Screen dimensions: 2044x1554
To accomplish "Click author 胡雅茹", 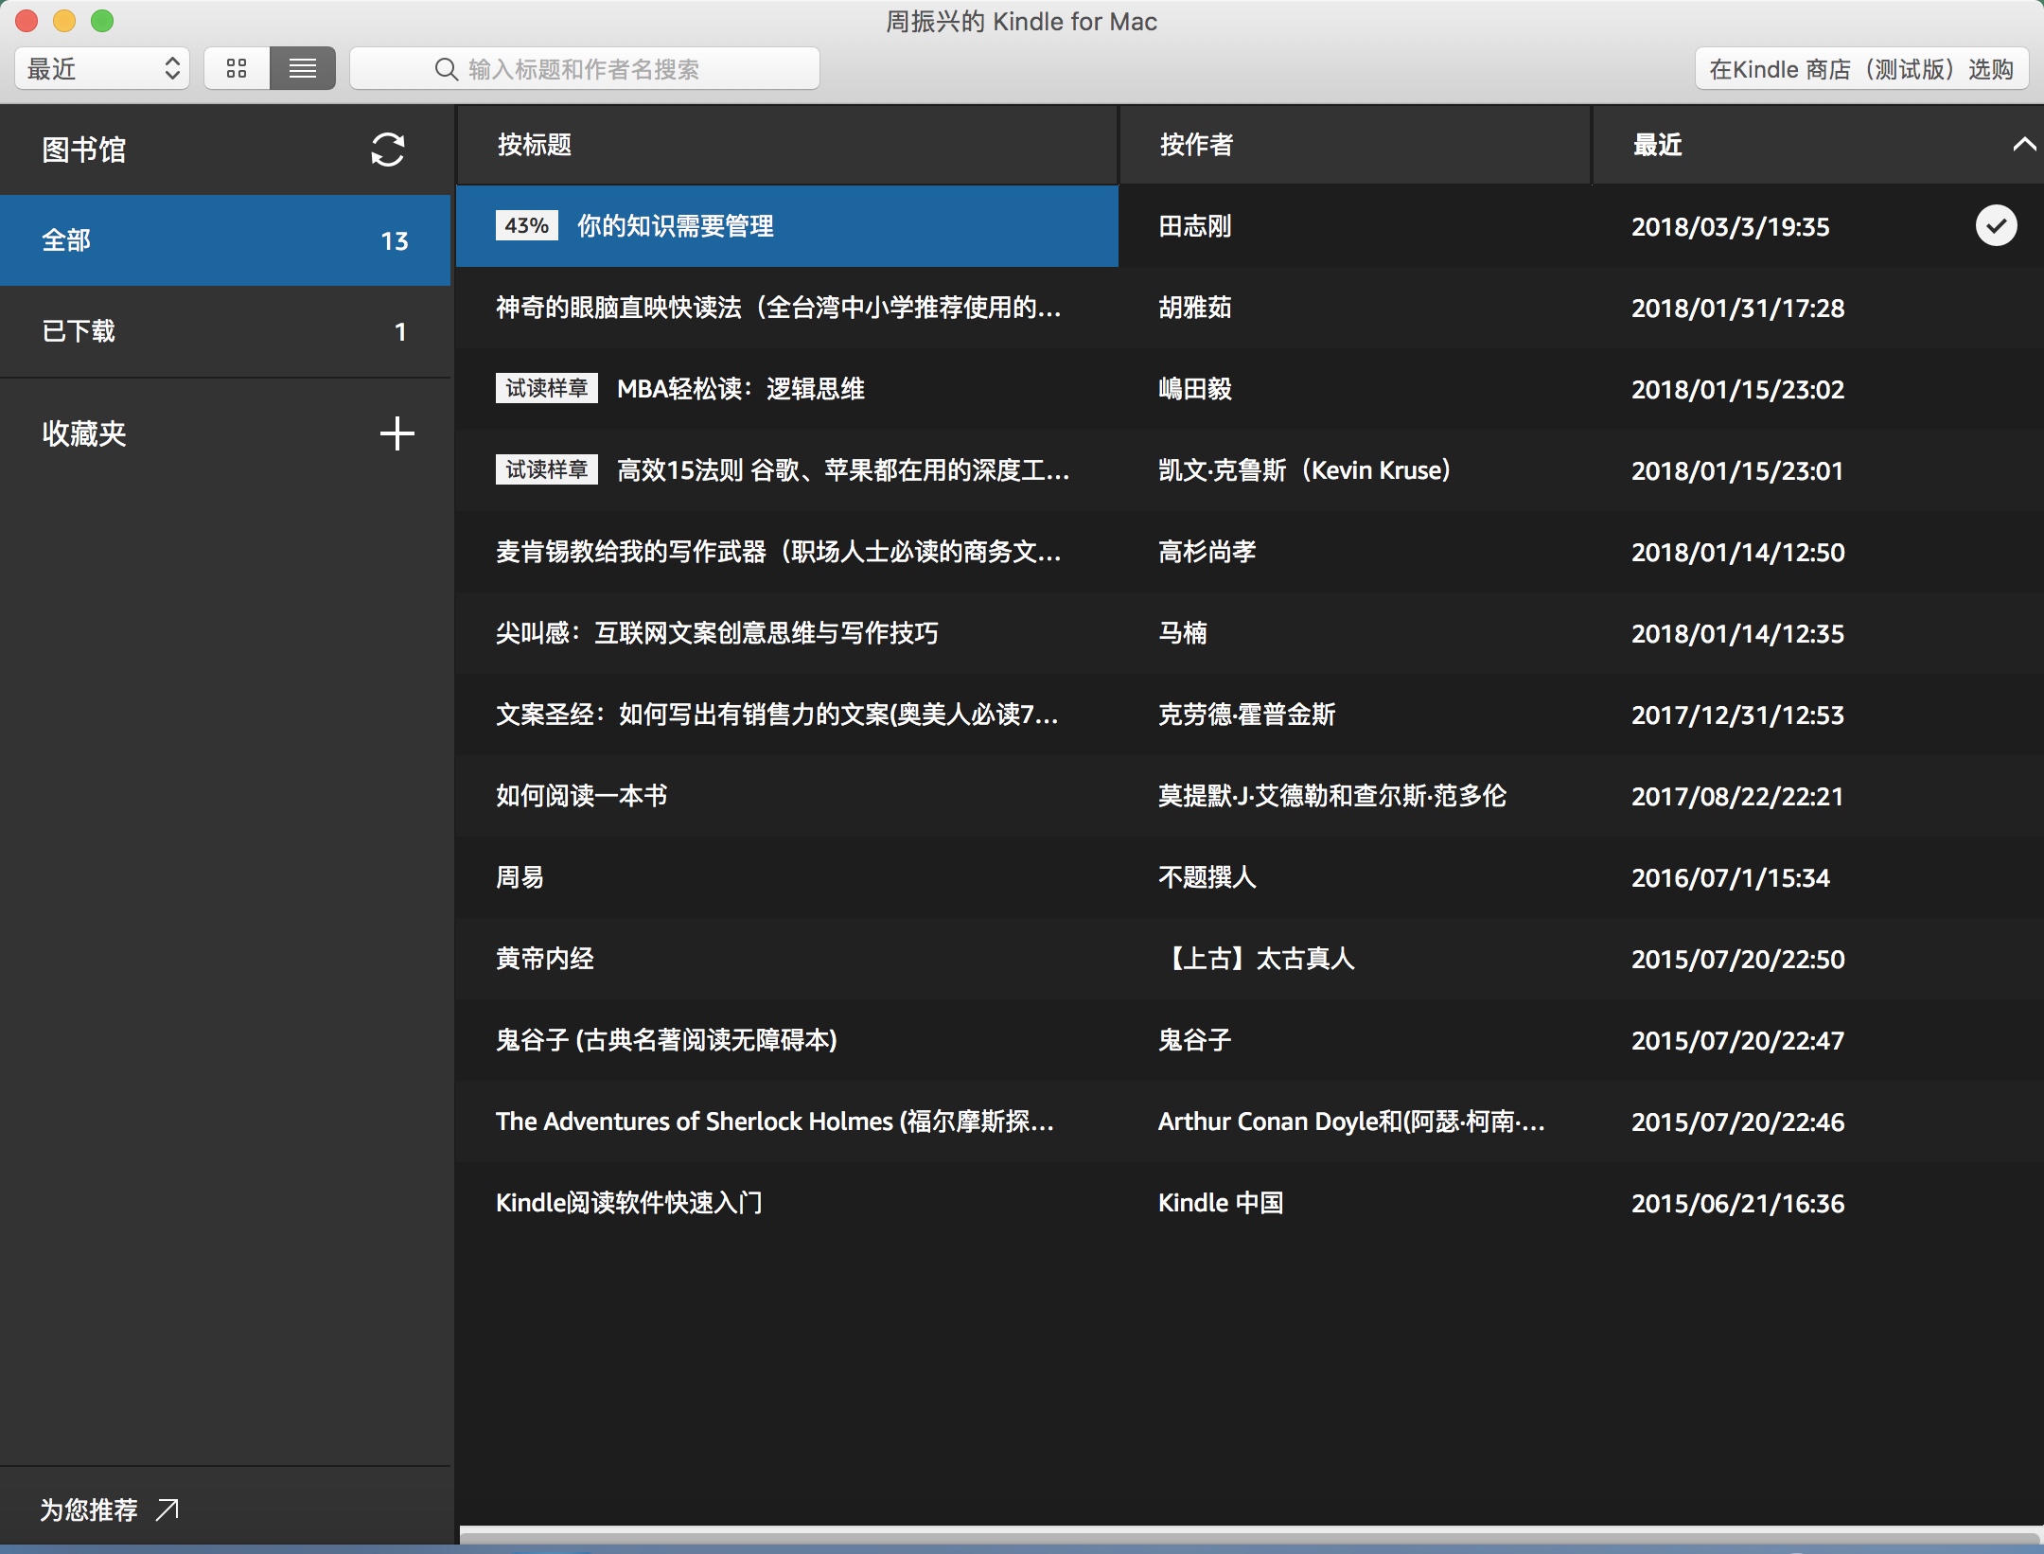I will coord(1195,308).
